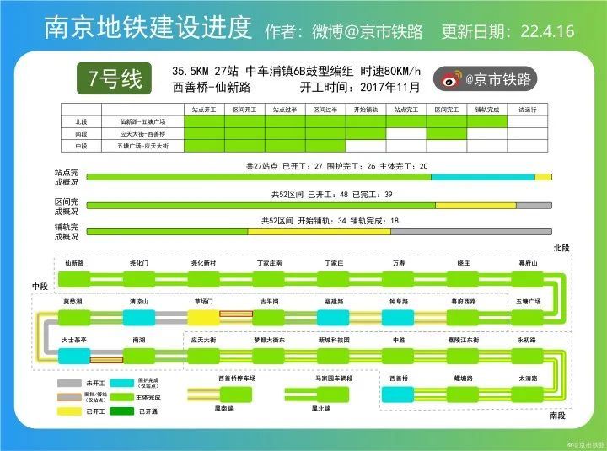Select the 古平岗 station block

pyautogui.click(x=269, y=318)
